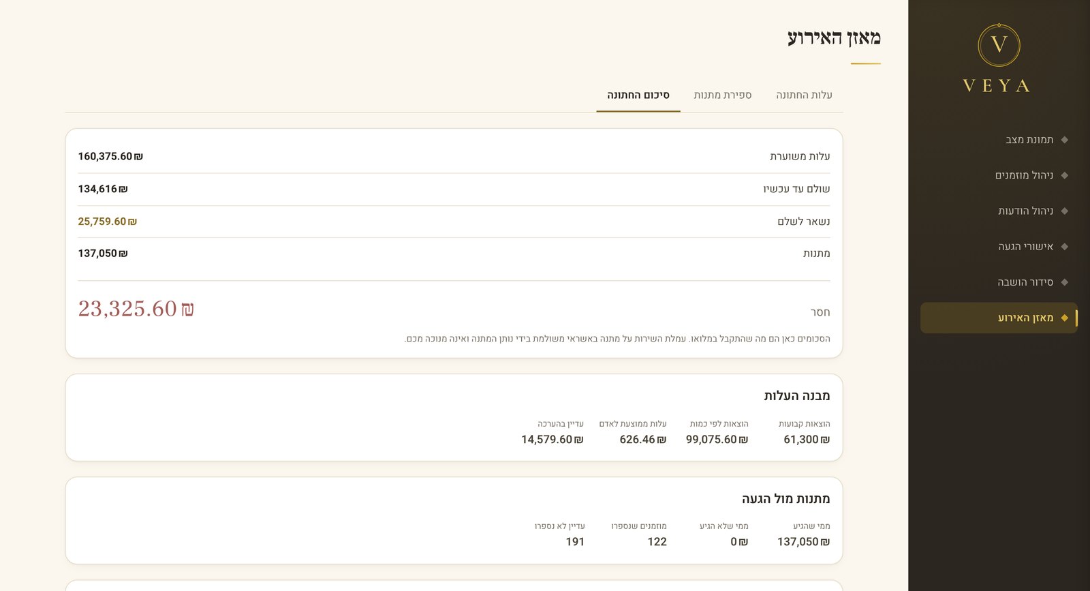Click the מתנות row amount 137,050
1090x591 pixels.
(x=103, y=254)
